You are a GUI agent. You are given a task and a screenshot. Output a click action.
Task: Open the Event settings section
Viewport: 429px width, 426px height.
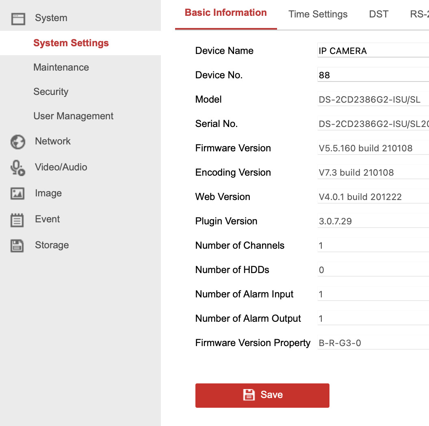click(47, 219)
